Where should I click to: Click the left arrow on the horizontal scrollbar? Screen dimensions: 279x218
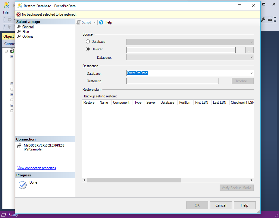[85, 180]
